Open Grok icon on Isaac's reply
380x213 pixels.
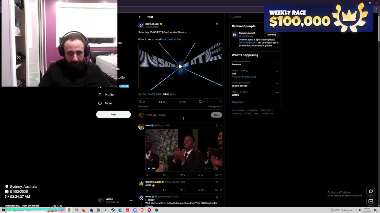pyautogui.click(x=217, y=196)
